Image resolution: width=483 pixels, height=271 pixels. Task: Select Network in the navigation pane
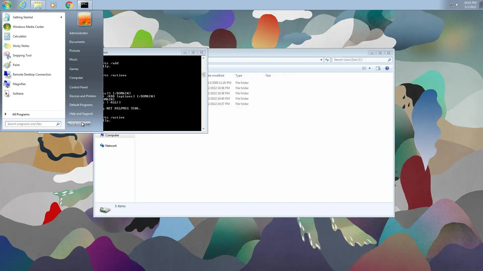click(x=111, y=146)
